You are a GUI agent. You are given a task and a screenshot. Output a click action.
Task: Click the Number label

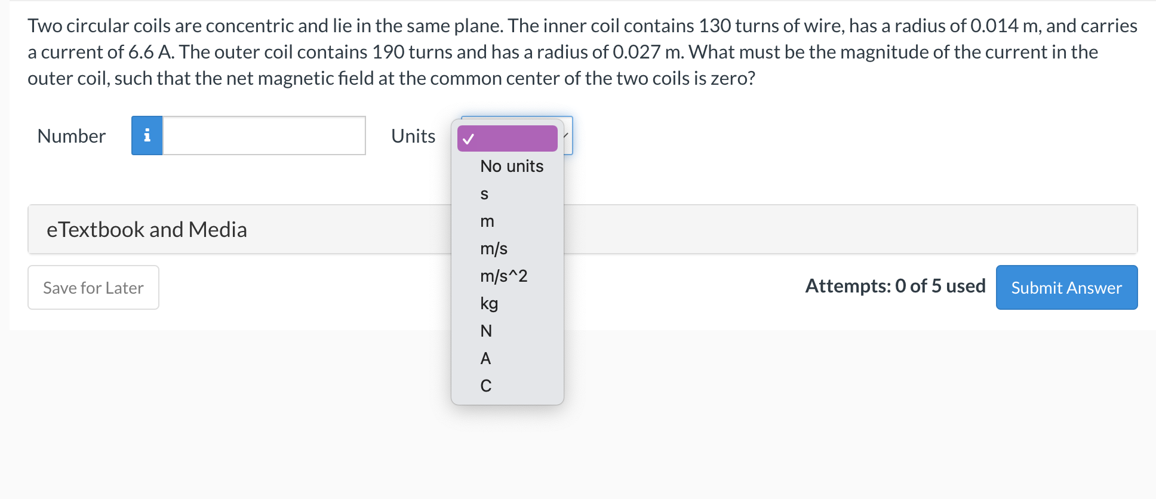(71, 136)
